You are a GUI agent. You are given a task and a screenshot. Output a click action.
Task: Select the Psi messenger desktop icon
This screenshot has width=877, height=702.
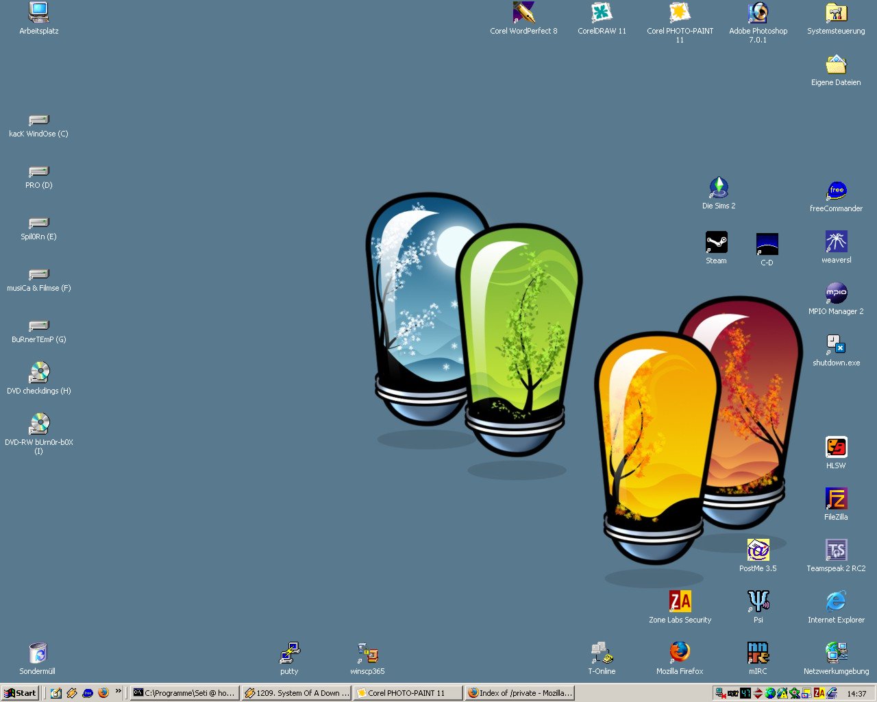(x=758, y=603)
